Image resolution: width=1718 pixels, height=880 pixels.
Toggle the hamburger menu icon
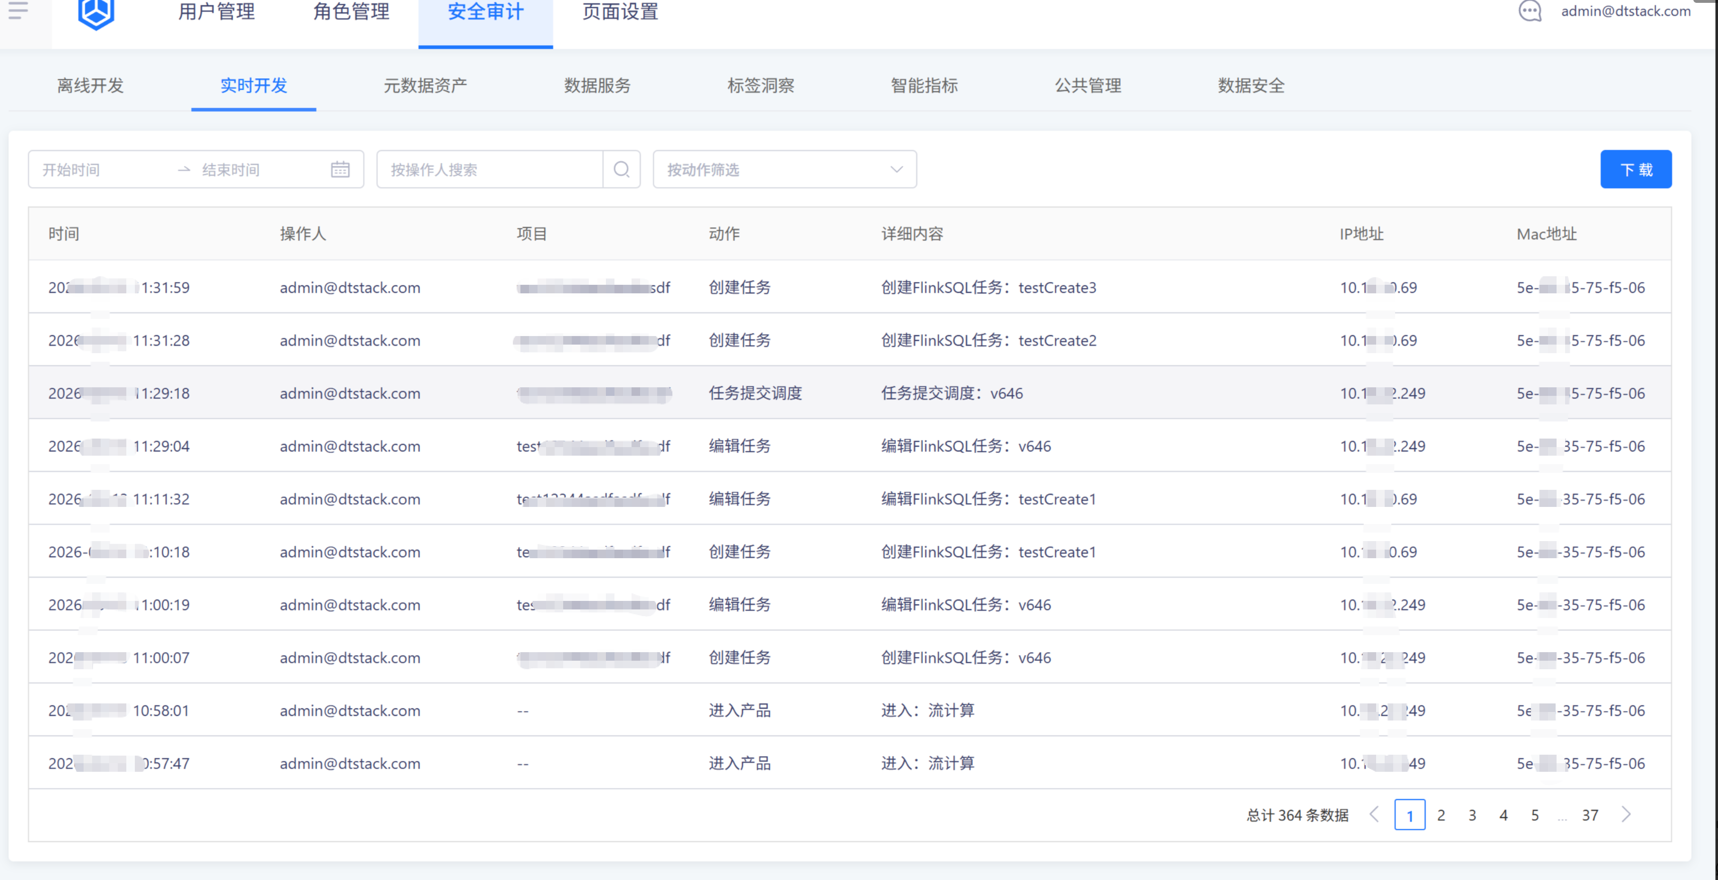pyautogui.click(x=18, y=10)
